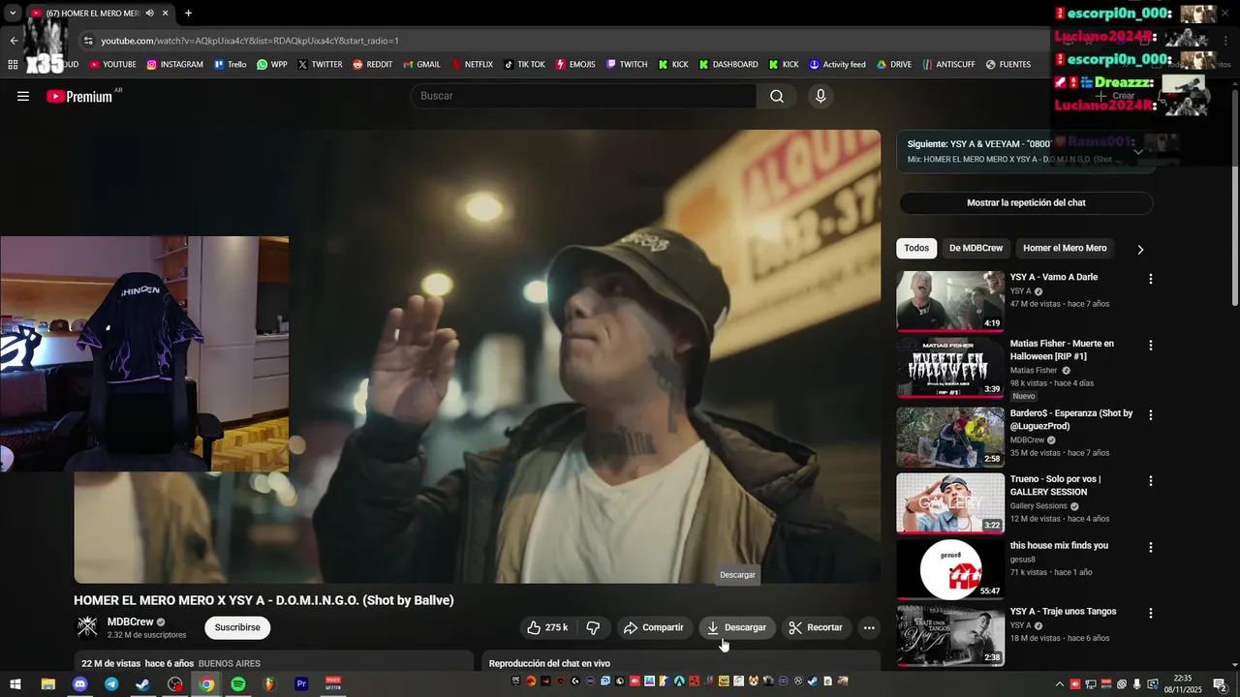Open the REDDIT bookmark
The height and width of the screenshot is (697, 1240).
372,65
